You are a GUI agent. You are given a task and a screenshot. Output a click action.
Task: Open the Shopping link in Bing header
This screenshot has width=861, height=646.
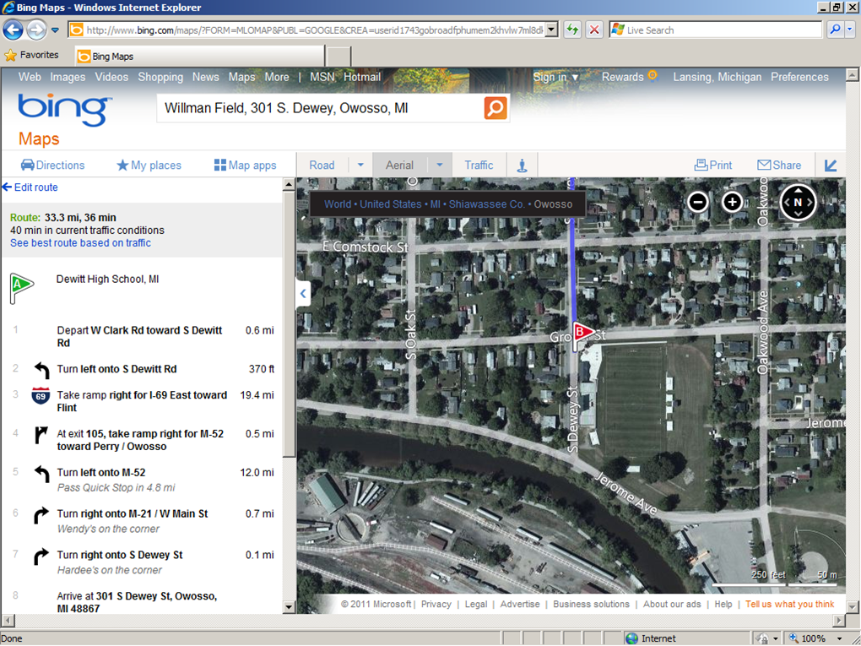pyautogui.click(x=160, y=77)
